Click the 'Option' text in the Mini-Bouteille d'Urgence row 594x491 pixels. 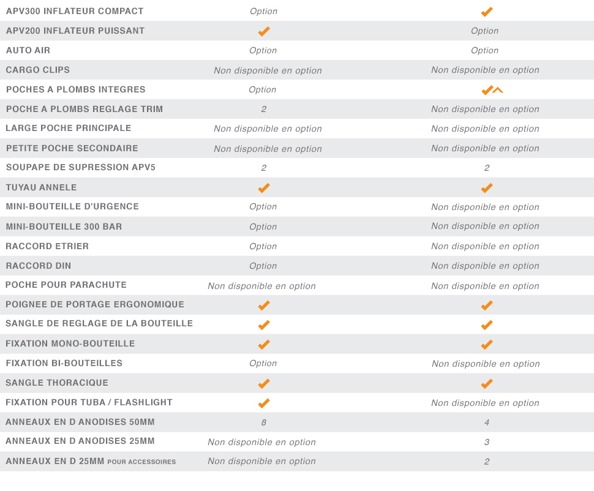[263, 207]
